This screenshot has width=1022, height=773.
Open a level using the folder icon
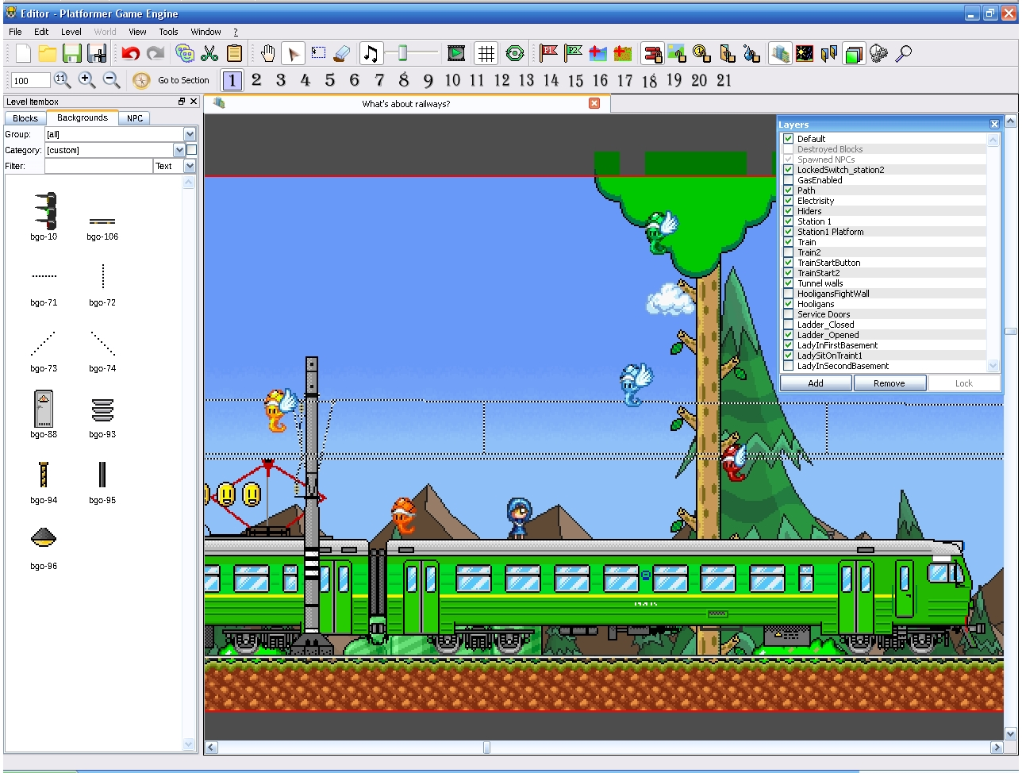[48, 53]
